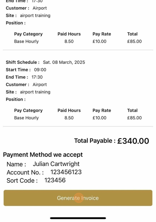Select Base Hourly in the first table
This screenshot has height=222, width=156.
coord(26,42)
